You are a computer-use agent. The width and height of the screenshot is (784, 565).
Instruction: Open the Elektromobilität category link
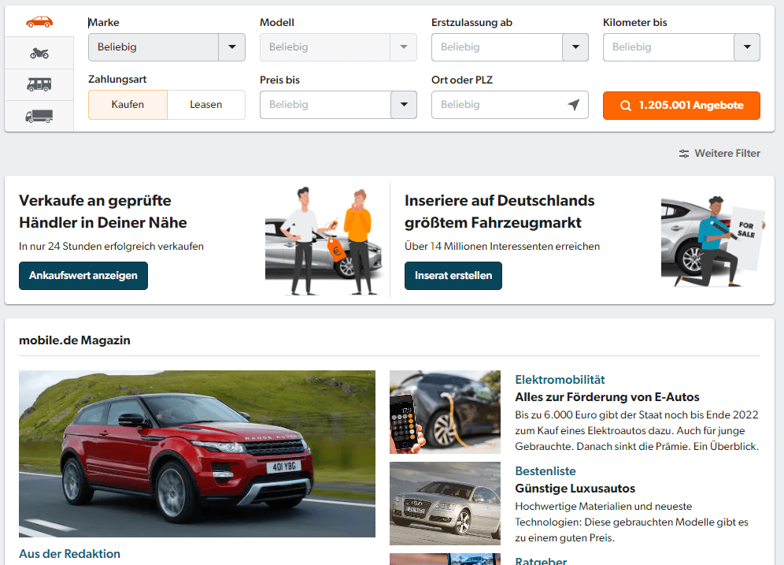point(560,380)
